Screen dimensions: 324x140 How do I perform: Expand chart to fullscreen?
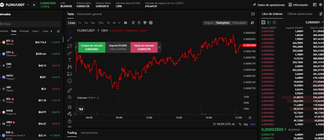(252, 23)
